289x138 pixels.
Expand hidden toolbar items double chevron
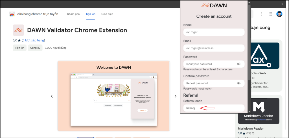point(283,4)
